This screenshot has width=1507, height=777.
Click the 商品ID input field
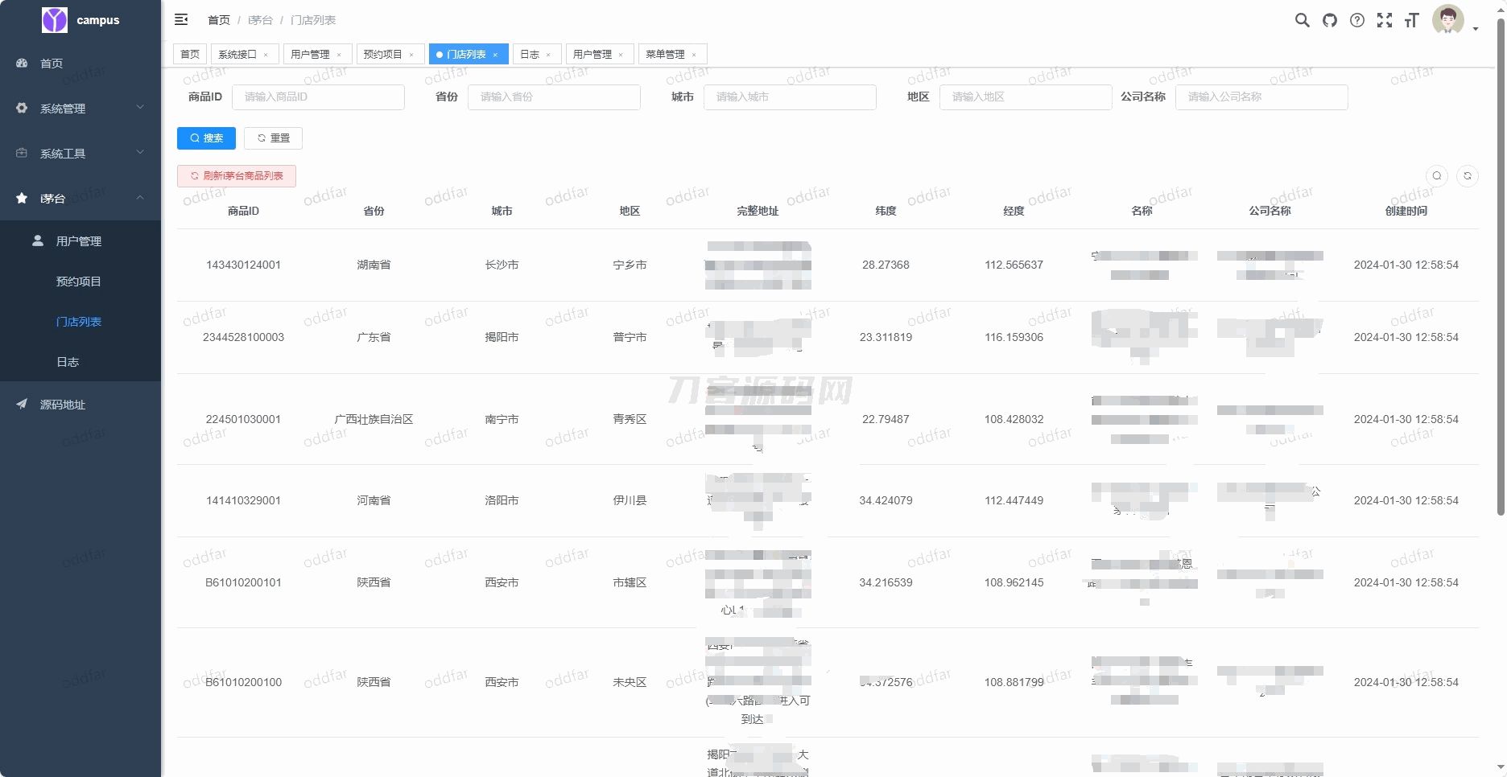click(318, 97)
